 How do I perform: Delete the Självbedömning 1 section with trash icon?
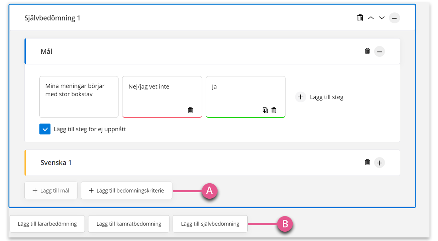[360, 18]
